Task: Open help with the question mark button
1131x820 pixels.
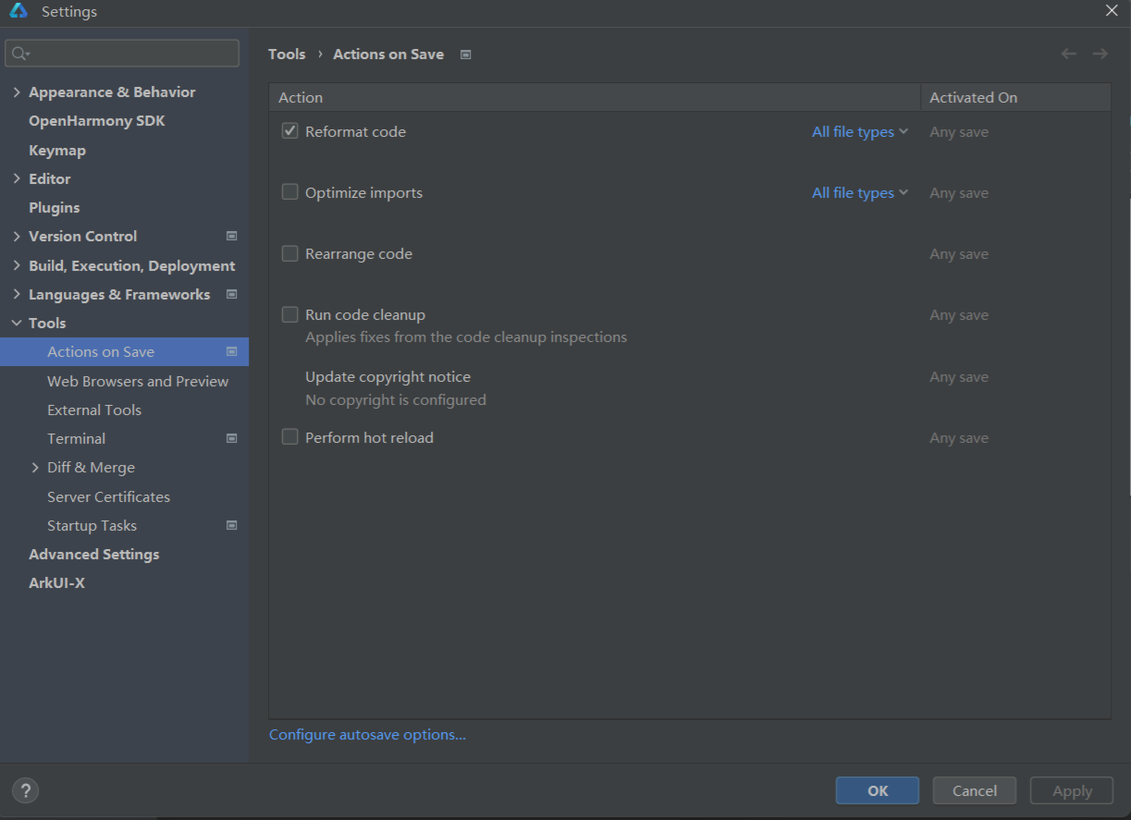Action: (26, 790)
